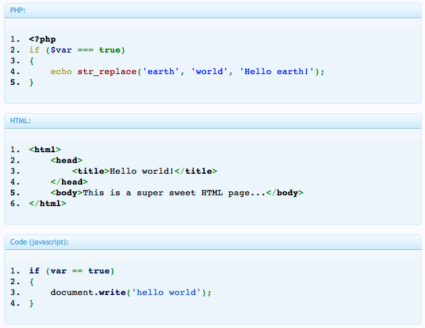Click the closing </head> tag
Screen dimensions: 425x328
69,182
